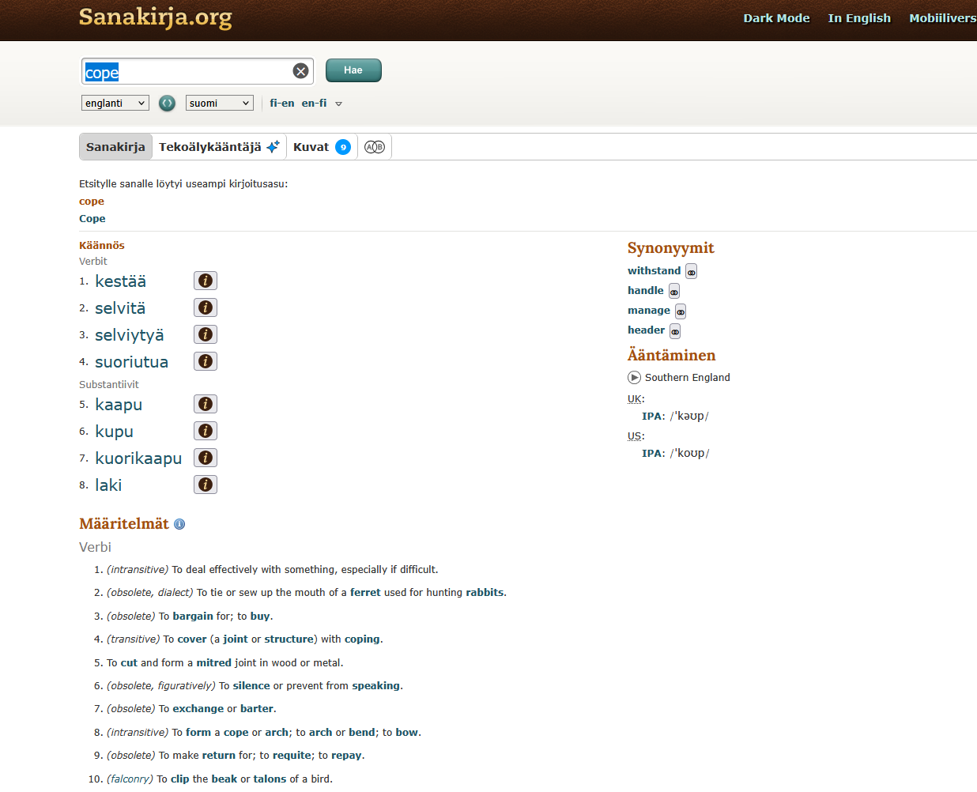
Task: Follow the structure link in definition 4
Action: (289, 639)
